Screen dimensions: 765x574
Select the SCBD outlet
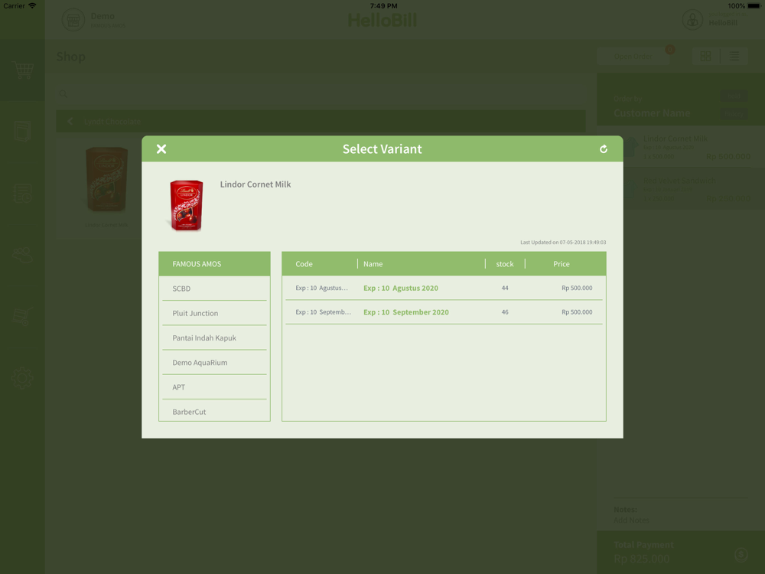point(215,289)
